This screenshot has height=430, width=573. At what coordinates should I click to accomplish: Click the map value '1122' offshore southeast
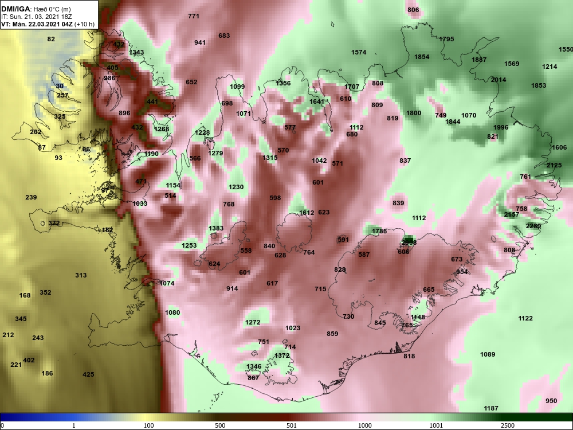525,318
